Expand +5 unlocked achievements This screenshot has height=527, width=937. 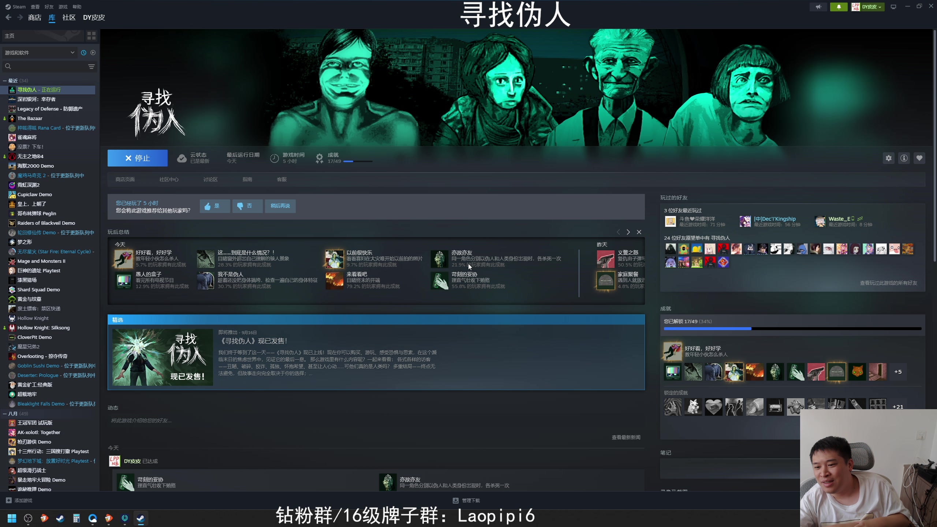(x=898, y=372)
